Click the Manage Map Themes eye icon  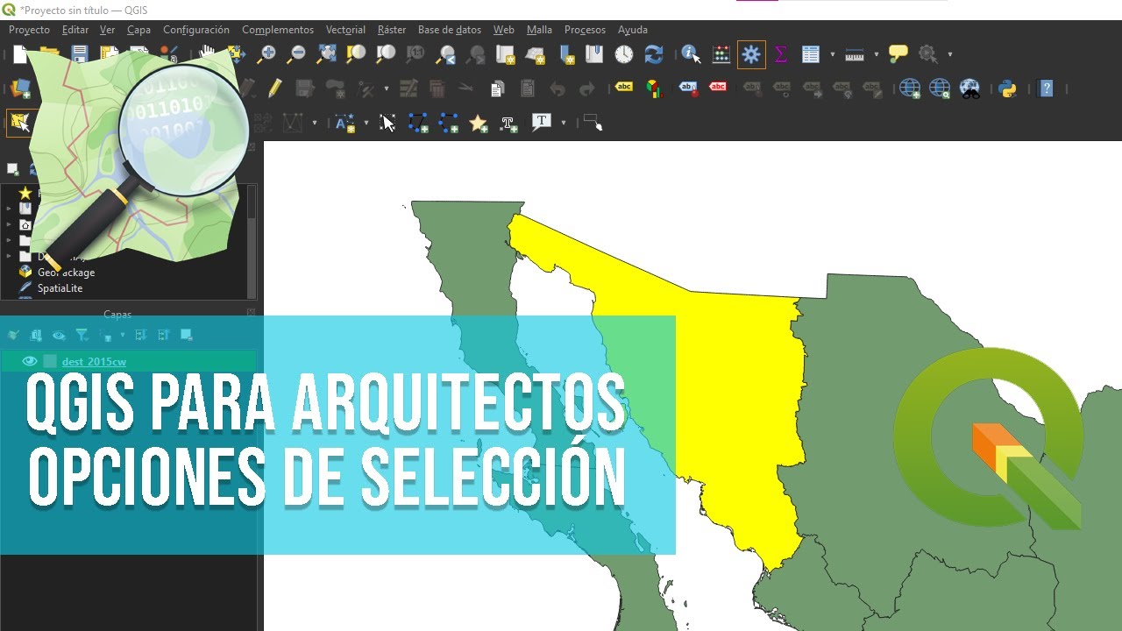(x=59, y=335)
